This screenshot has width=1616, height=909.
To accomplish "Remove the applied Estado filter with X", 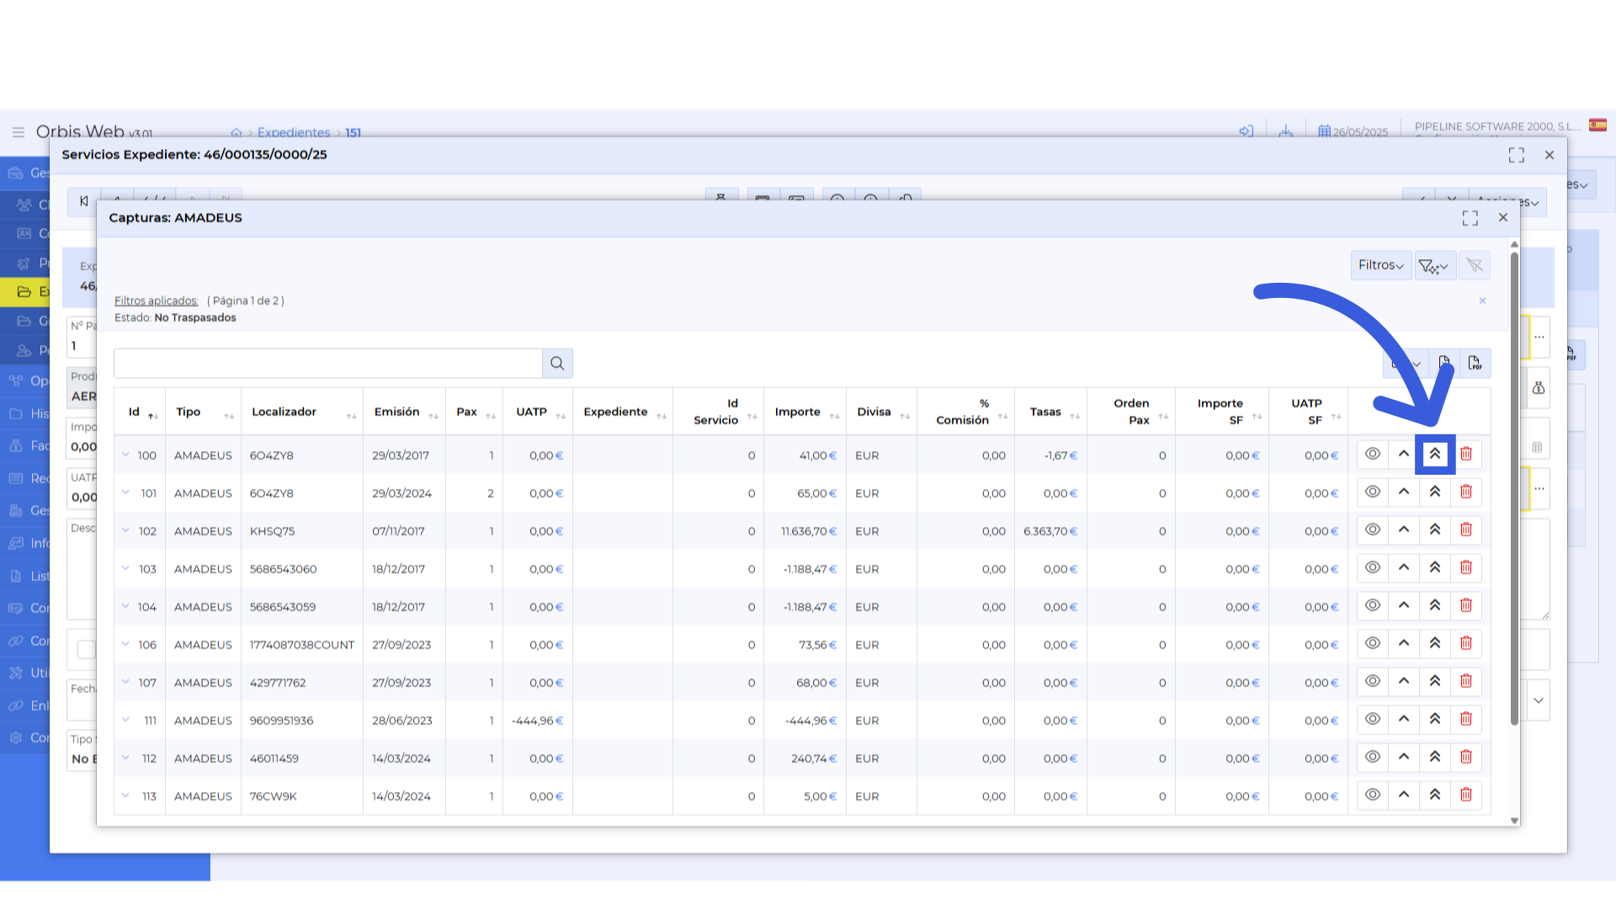I will (1483, 301).
